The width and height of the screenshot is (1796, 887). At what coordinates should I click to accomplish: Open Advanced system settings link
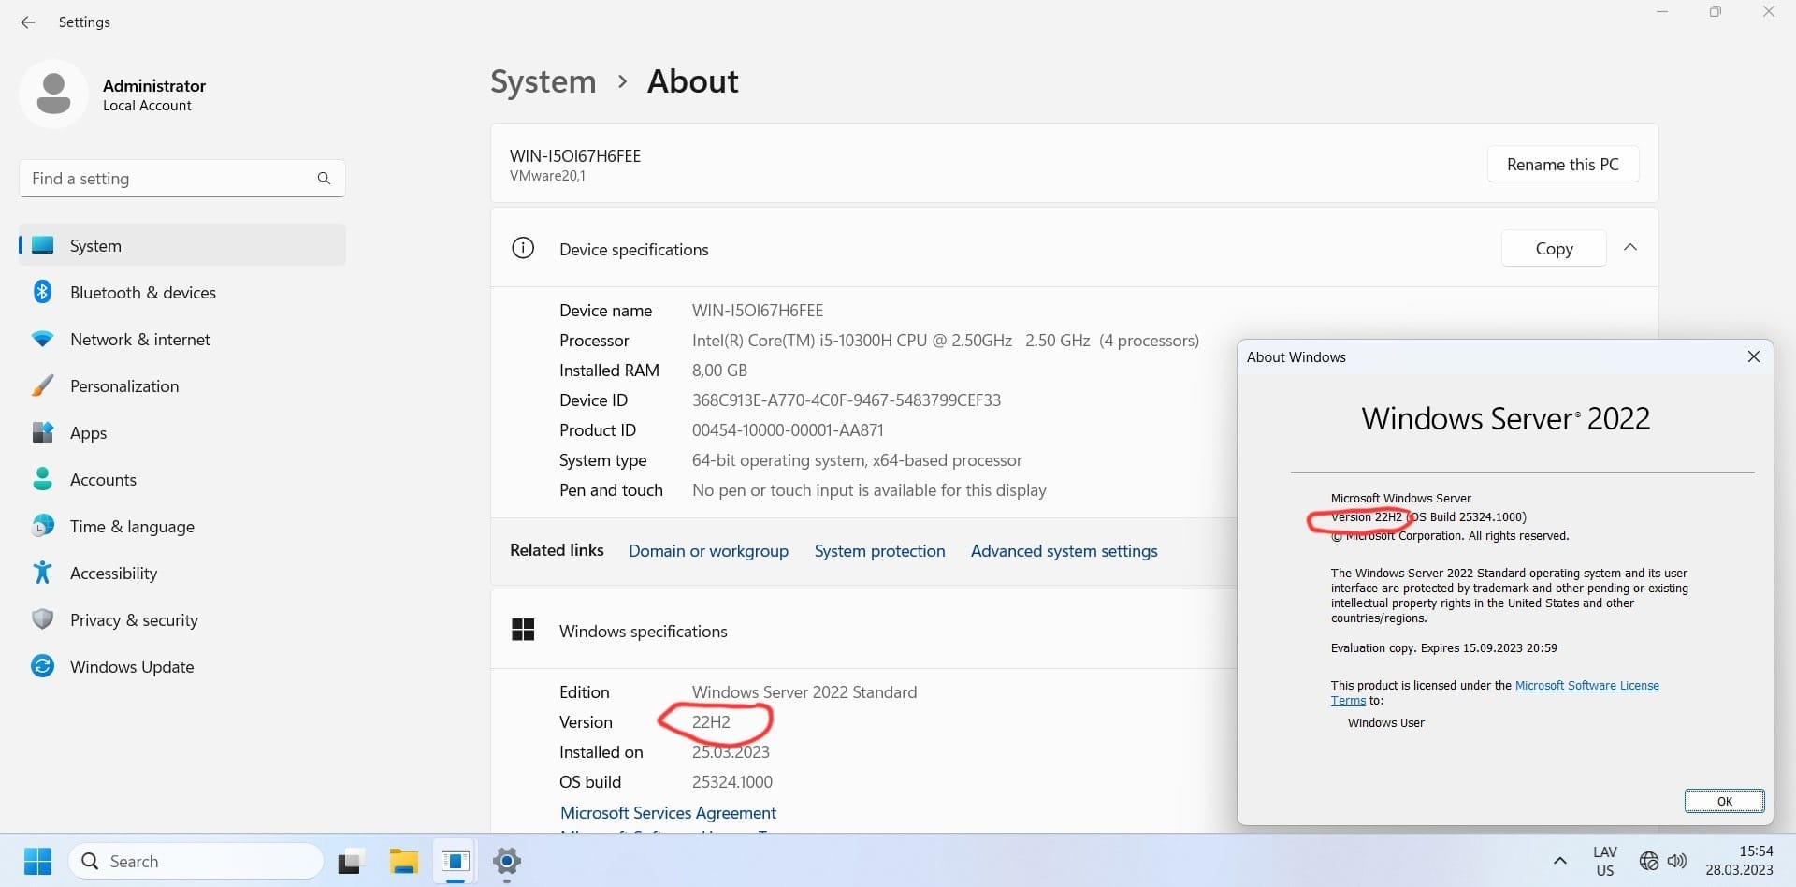pos(1064,551)
